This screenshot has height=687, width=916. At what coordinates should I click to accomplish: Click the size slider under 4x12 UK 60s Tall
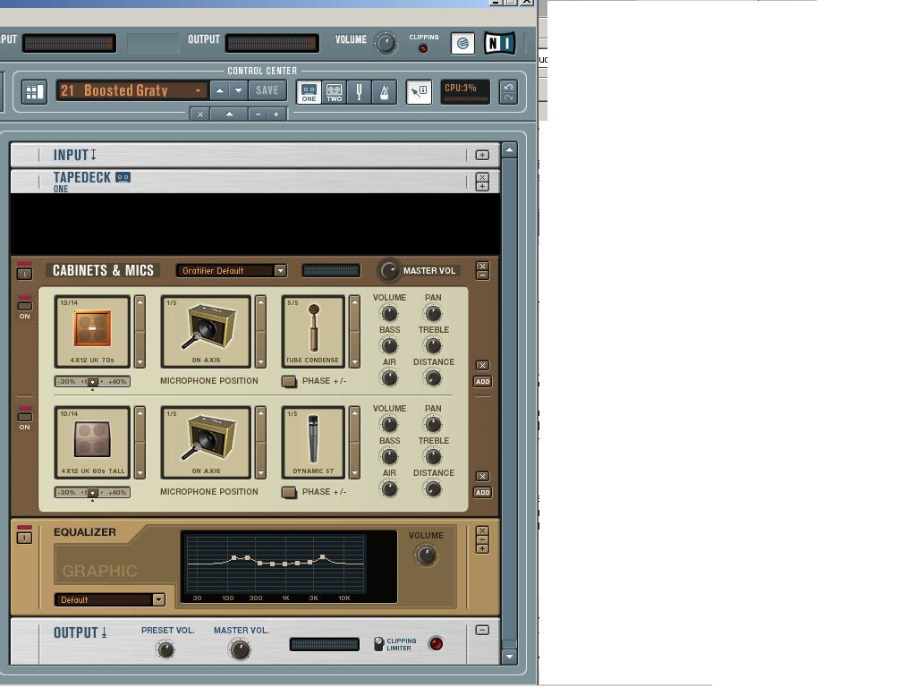click(x=92, y=493)
